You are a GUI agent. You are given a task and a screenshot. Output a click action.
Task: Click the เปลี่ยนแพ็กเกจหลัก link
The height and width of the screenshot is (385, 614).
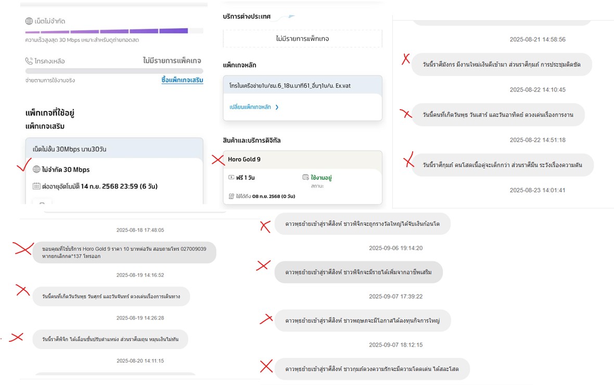point(250,107)
